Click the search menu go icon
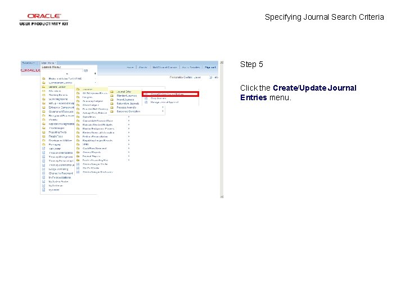The height and width of the screenshot is (304, 405). click(x=86, y=70)
